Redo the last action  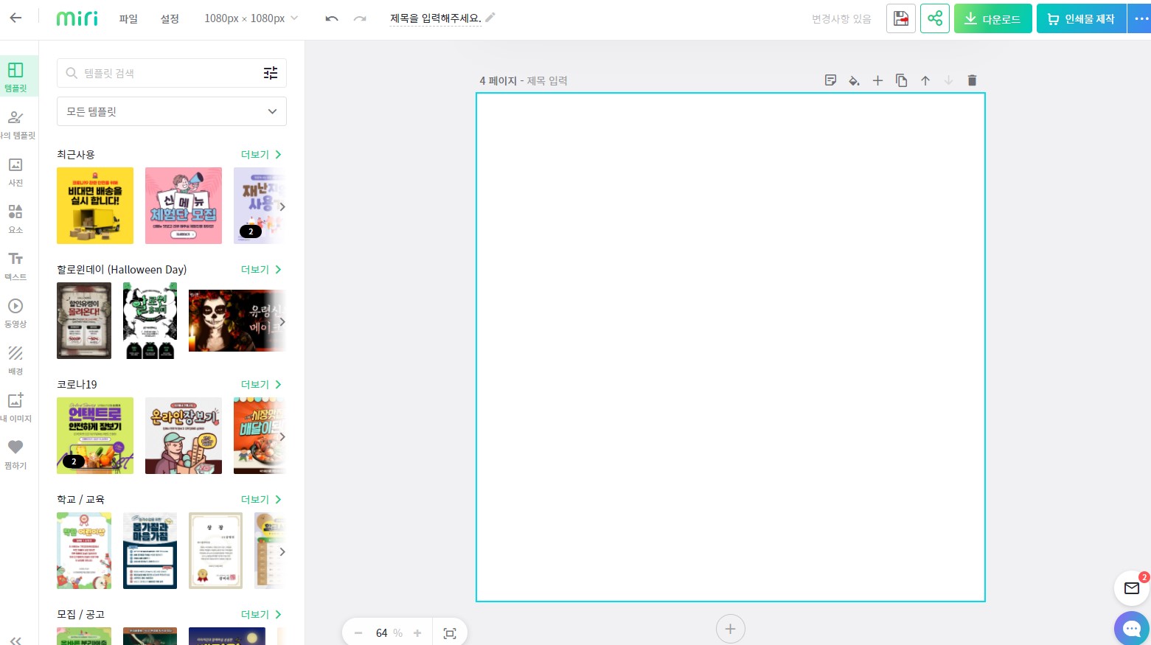tap(360, 18)
